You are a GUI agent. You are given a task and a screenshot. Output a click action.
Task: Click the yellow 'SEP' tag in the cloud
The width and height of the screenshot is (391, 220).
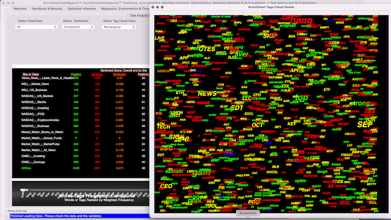[365, 125]
